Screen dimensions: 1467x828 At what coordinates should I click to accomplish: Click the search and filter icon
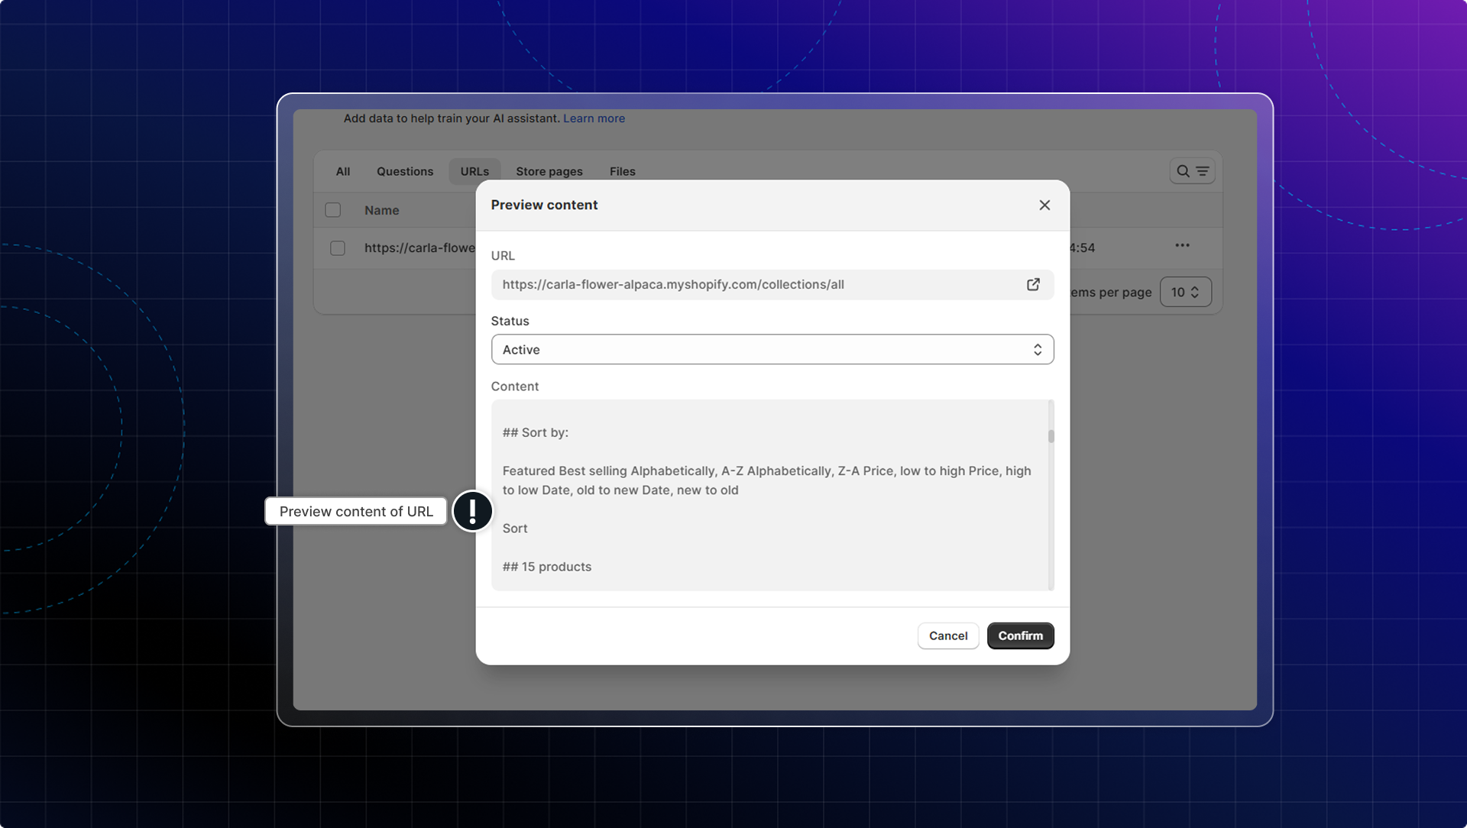pos(1192,171)
